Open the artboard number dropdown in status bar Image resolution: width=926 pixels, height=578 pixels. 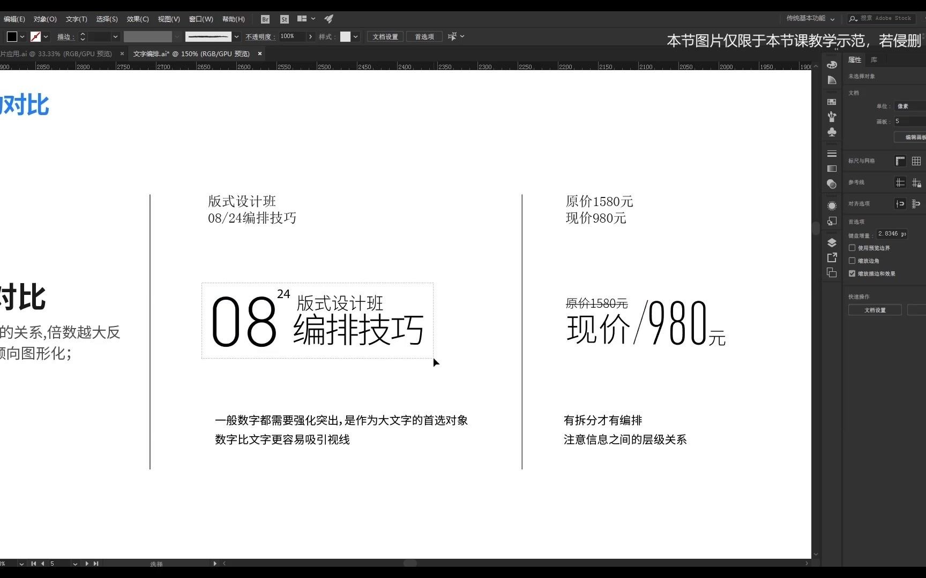75,564
